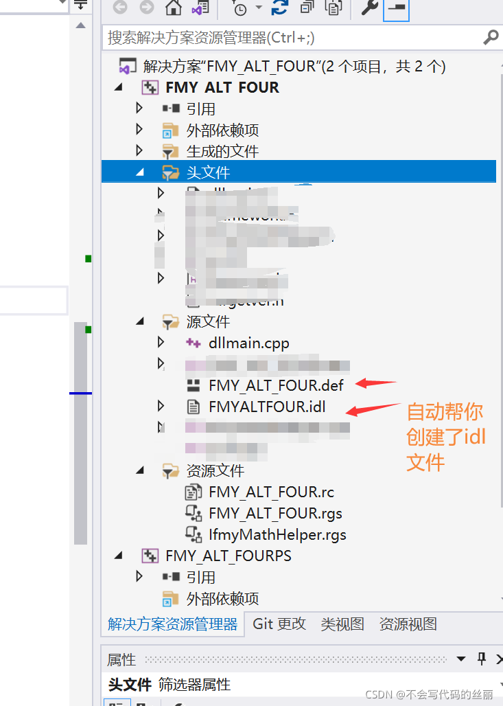Click the folder icon of first 外部依赖项
Viewport: 503px width, 706px height.
(x=170, y=130)
